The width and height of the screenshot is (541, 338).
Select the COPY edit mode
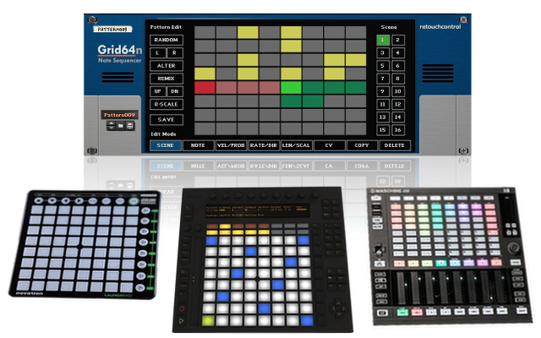point(362,145)
